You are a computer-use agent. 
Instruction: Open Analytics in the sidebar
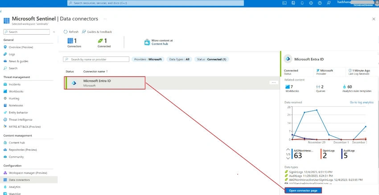pos(15,187)
